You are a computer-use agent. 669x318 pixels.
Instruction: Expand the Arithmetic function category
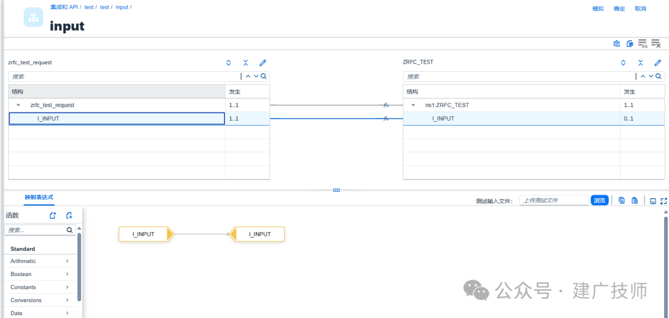pyautogui.click(x=40, y=261)
